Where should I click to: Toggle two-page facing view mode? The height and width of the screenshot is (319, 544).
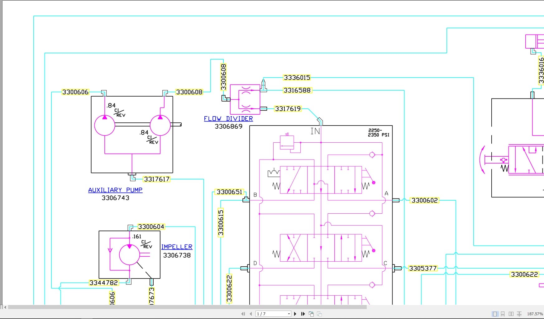(x=511, y=314)
